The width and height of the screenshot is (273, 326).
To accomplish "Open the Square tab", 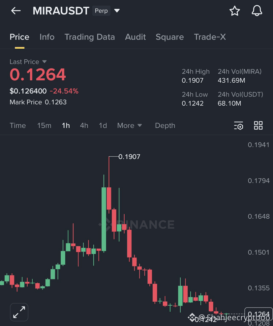I will 169,37.
